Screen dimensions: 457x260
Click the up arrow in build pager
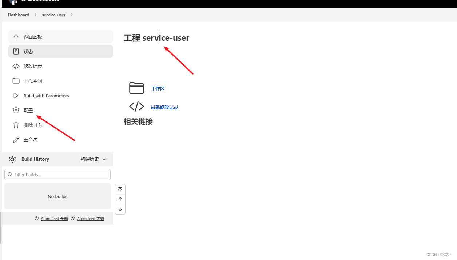(x=120, y=199)
